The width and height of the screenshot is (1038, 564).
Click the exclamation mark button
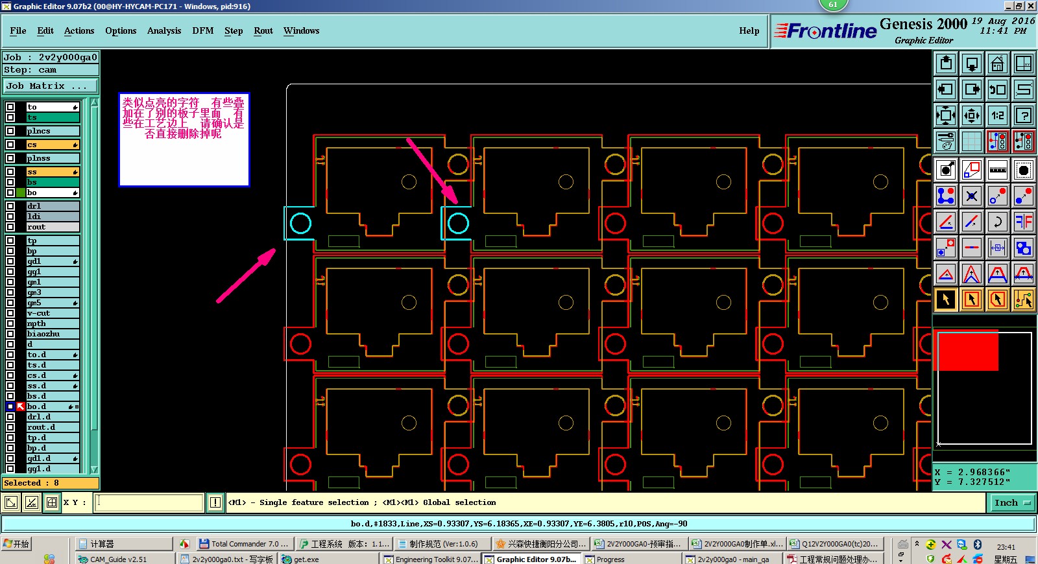(215, 502)
